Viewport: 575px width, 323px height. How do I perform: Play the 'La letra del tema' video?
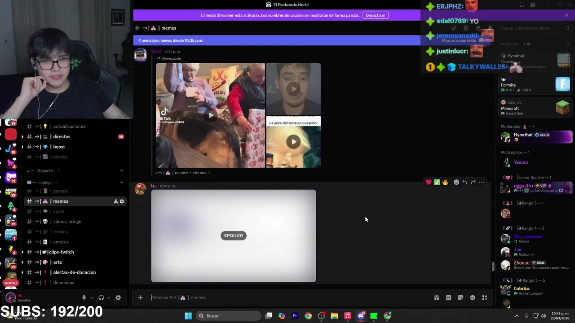pos(293,142)
